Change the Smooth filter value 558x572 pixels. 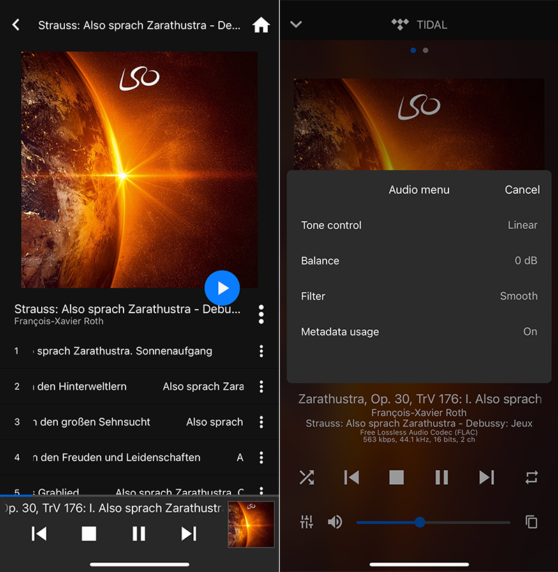[519, 296]
